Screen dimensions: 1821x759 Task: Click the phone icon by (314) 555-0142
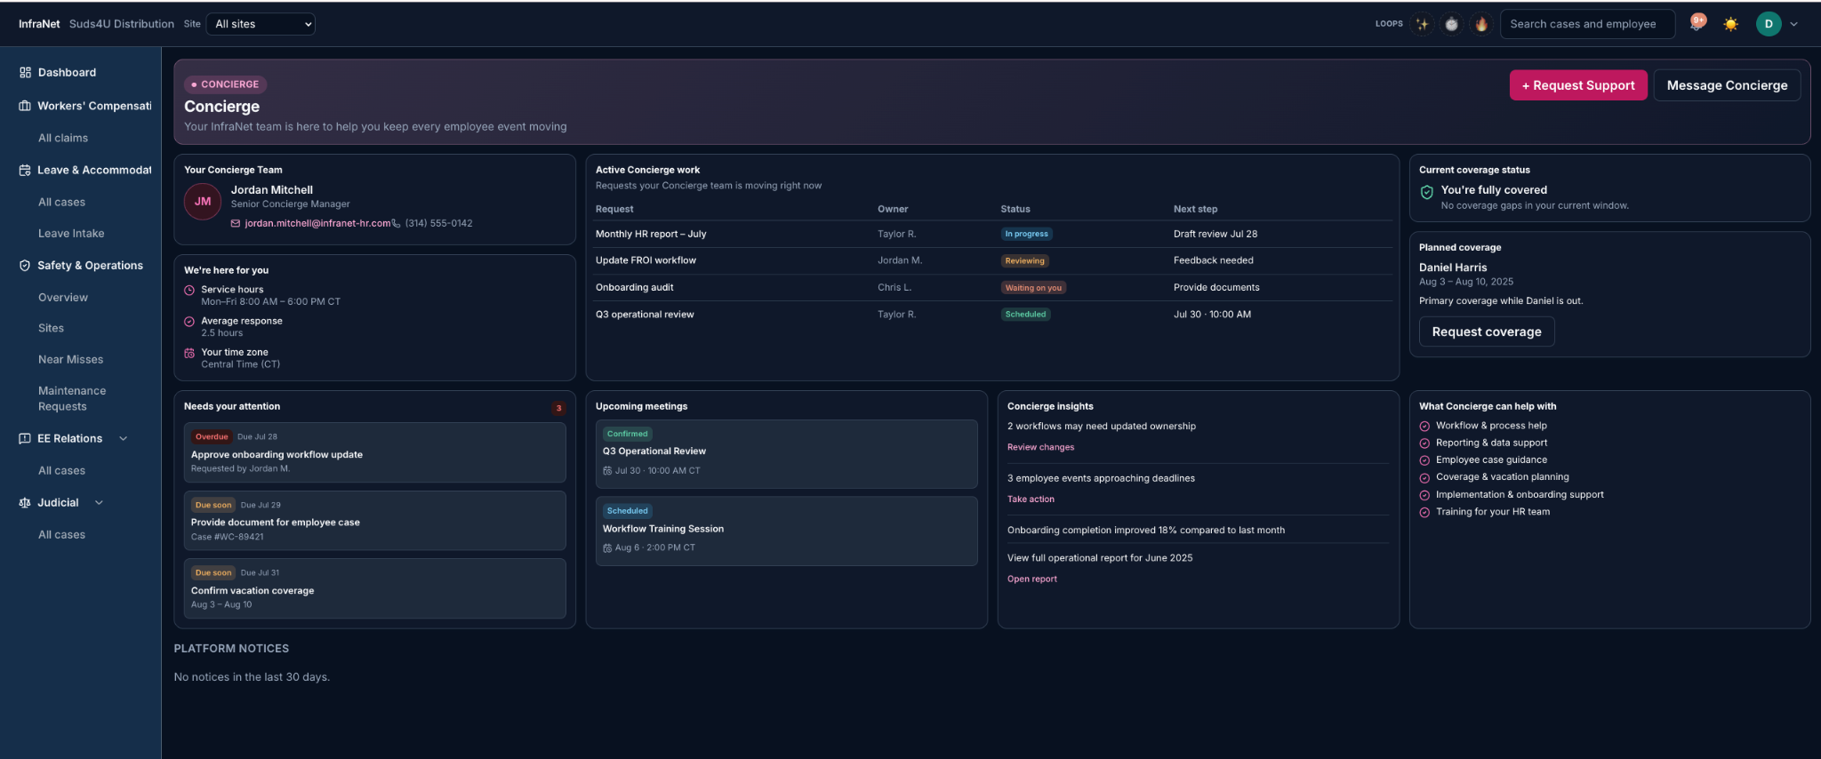(x=397, y=223)
